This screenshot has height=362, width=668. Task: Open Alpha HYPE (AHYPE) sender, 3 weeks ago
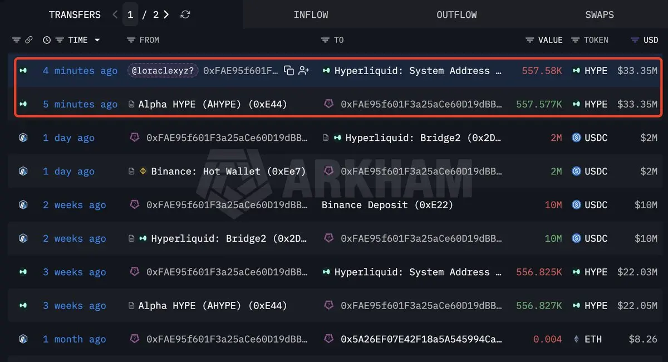(213, 305)
